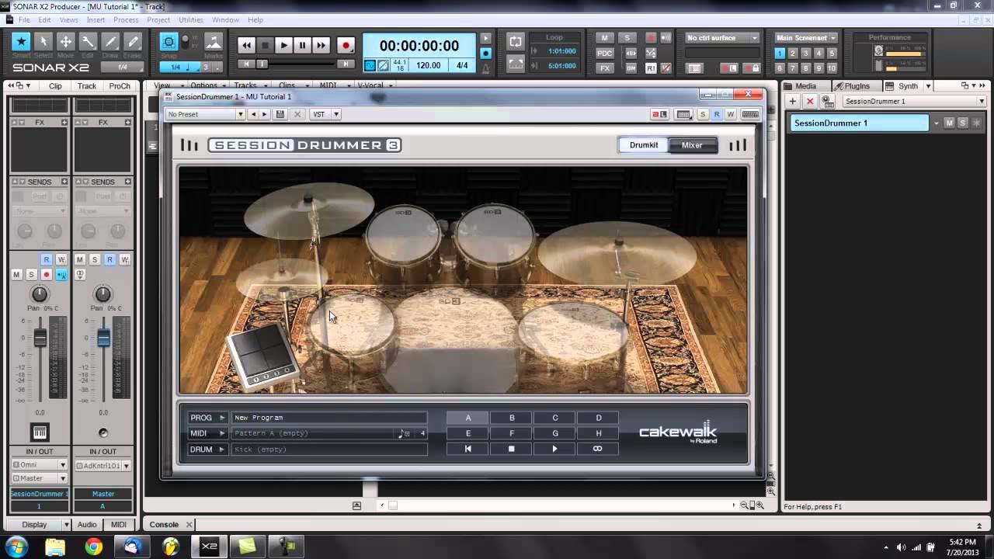Toggle Session Drummer pattern loop icon
Image resolution: width=994 pixels, height=559 pixels.
pyautogui.click(x=598, y=449)
